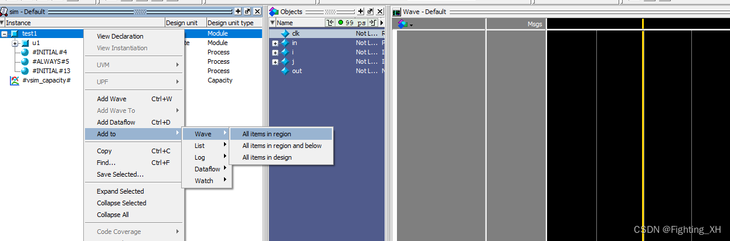Open the List submenu under Add to
The height and width of the screenshot is (241, 730).
[x=208, y=146]
